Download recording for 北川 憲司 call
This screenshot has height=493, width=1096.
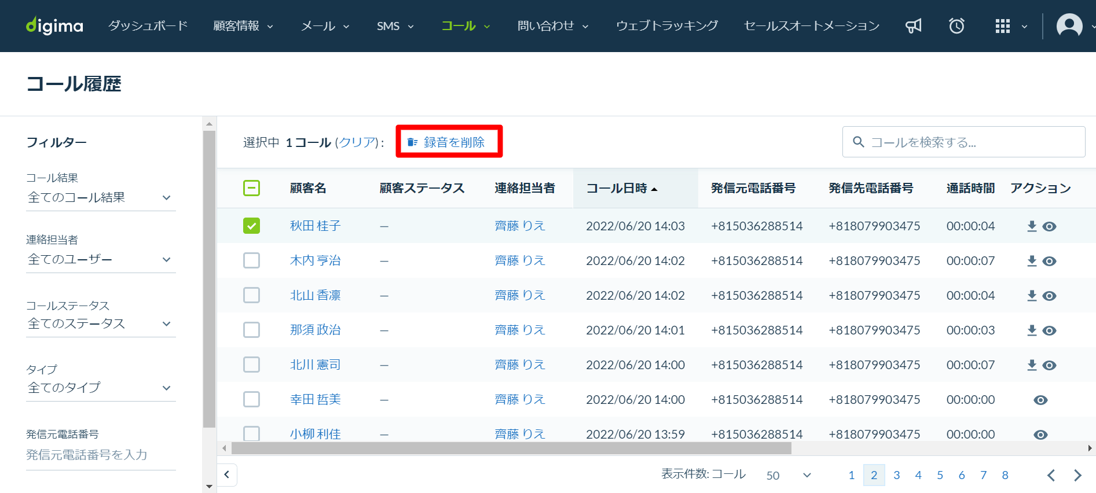pos(1032,365)
